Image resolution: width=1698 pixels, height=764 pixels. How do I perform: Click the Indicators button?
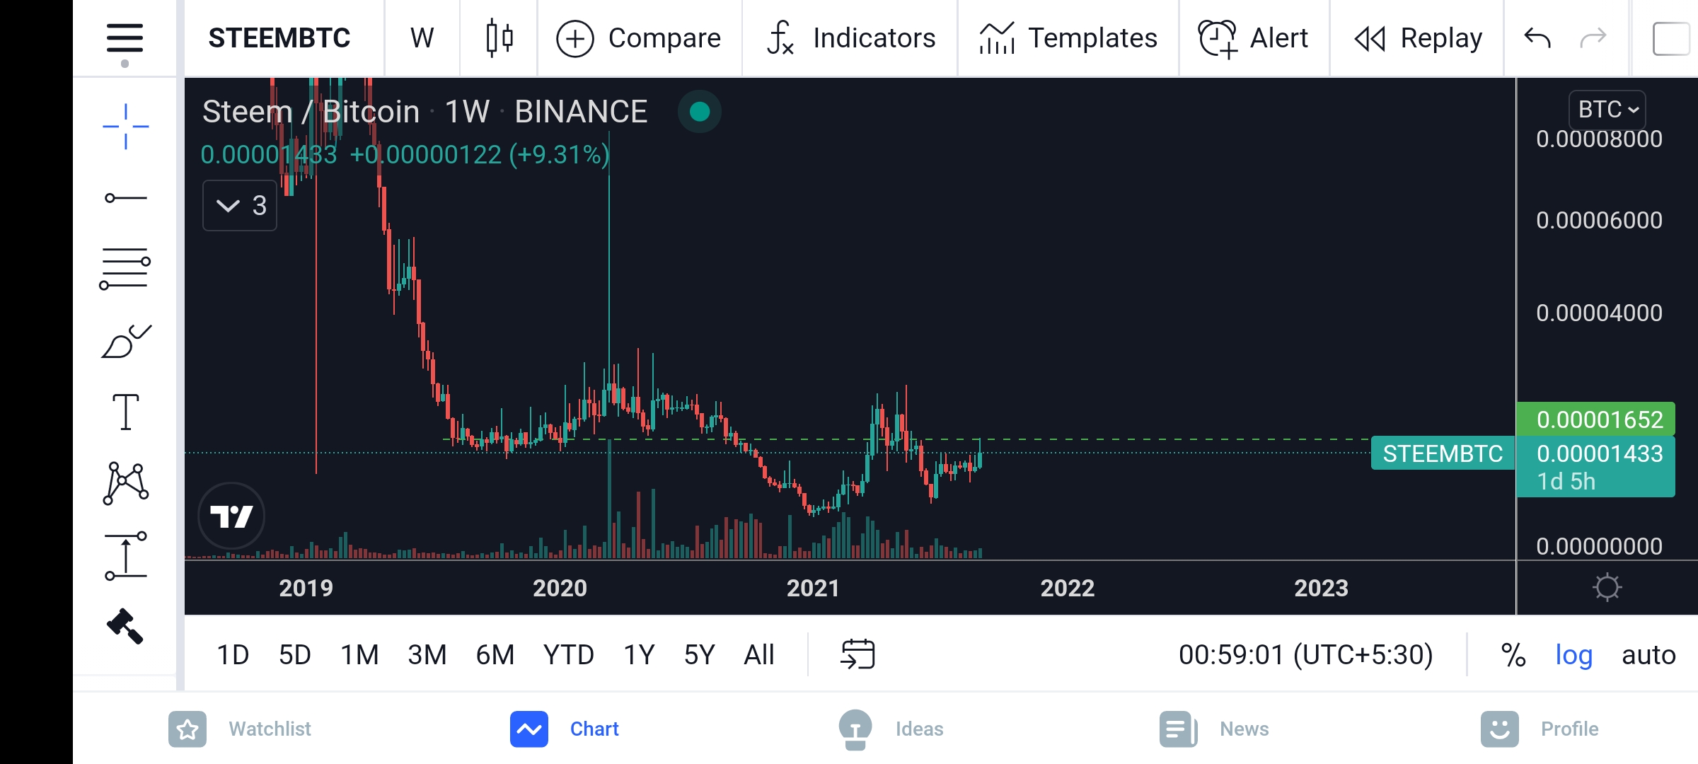tap(851, 38)
